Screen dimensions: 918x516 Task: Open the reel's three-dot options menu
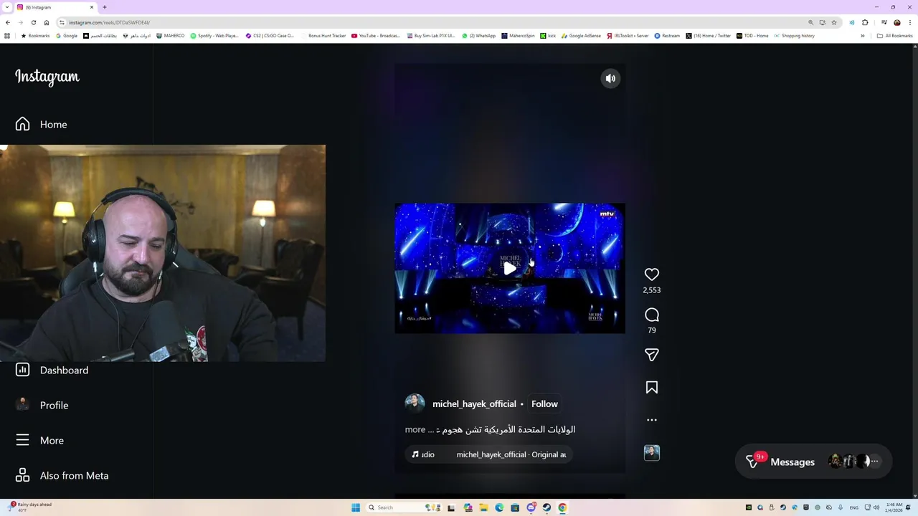pyautogui.click(x=651, y=420)
